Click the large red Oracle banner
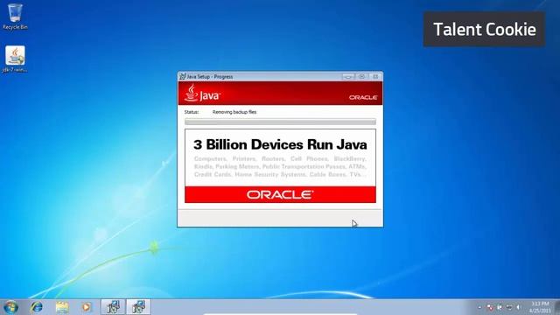The height and width of the screenshot is (315, 560). tap(280, 194)
